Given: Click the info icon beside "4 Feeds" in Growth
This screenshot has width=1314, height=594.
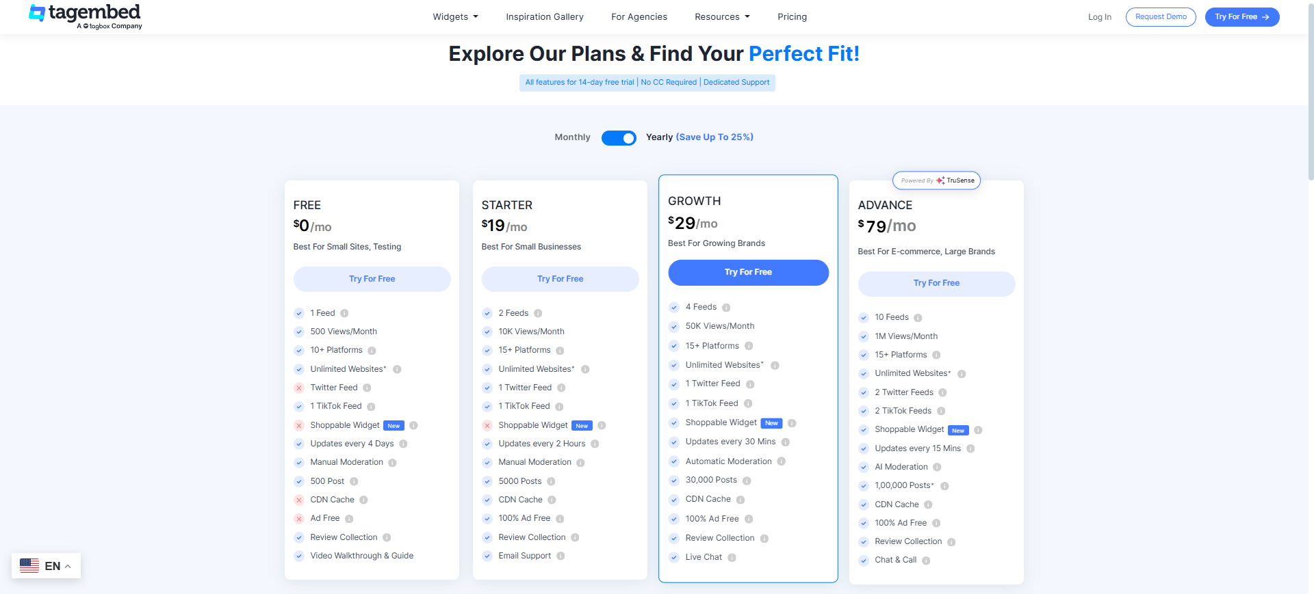Looking at the screenshot, I should pyautogui.click(x=727, y=307).
